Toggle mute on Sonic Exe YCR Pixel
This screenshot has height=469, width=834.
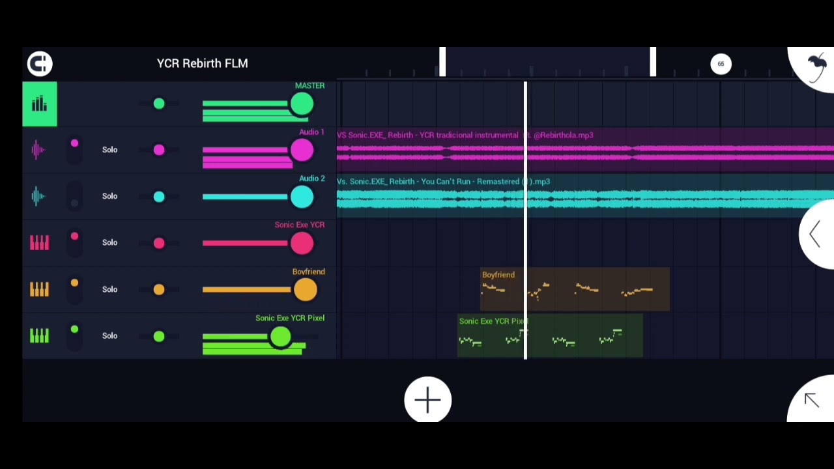pyautogui.click(x=74, y=336)
